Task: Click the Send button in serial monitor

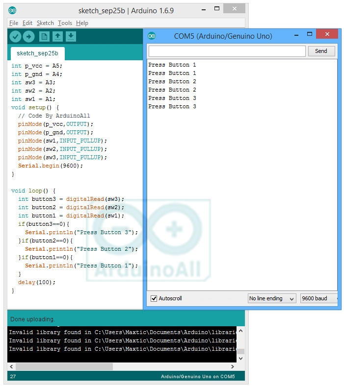Action: (x=321, y=51)
